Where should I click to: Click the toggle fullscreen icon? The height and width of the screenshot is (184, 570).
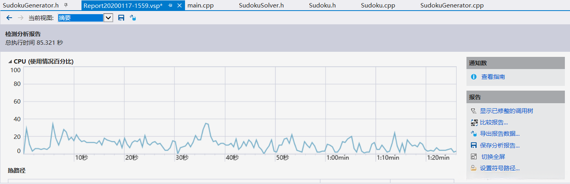pyautogui.click(x=474, y=157)
